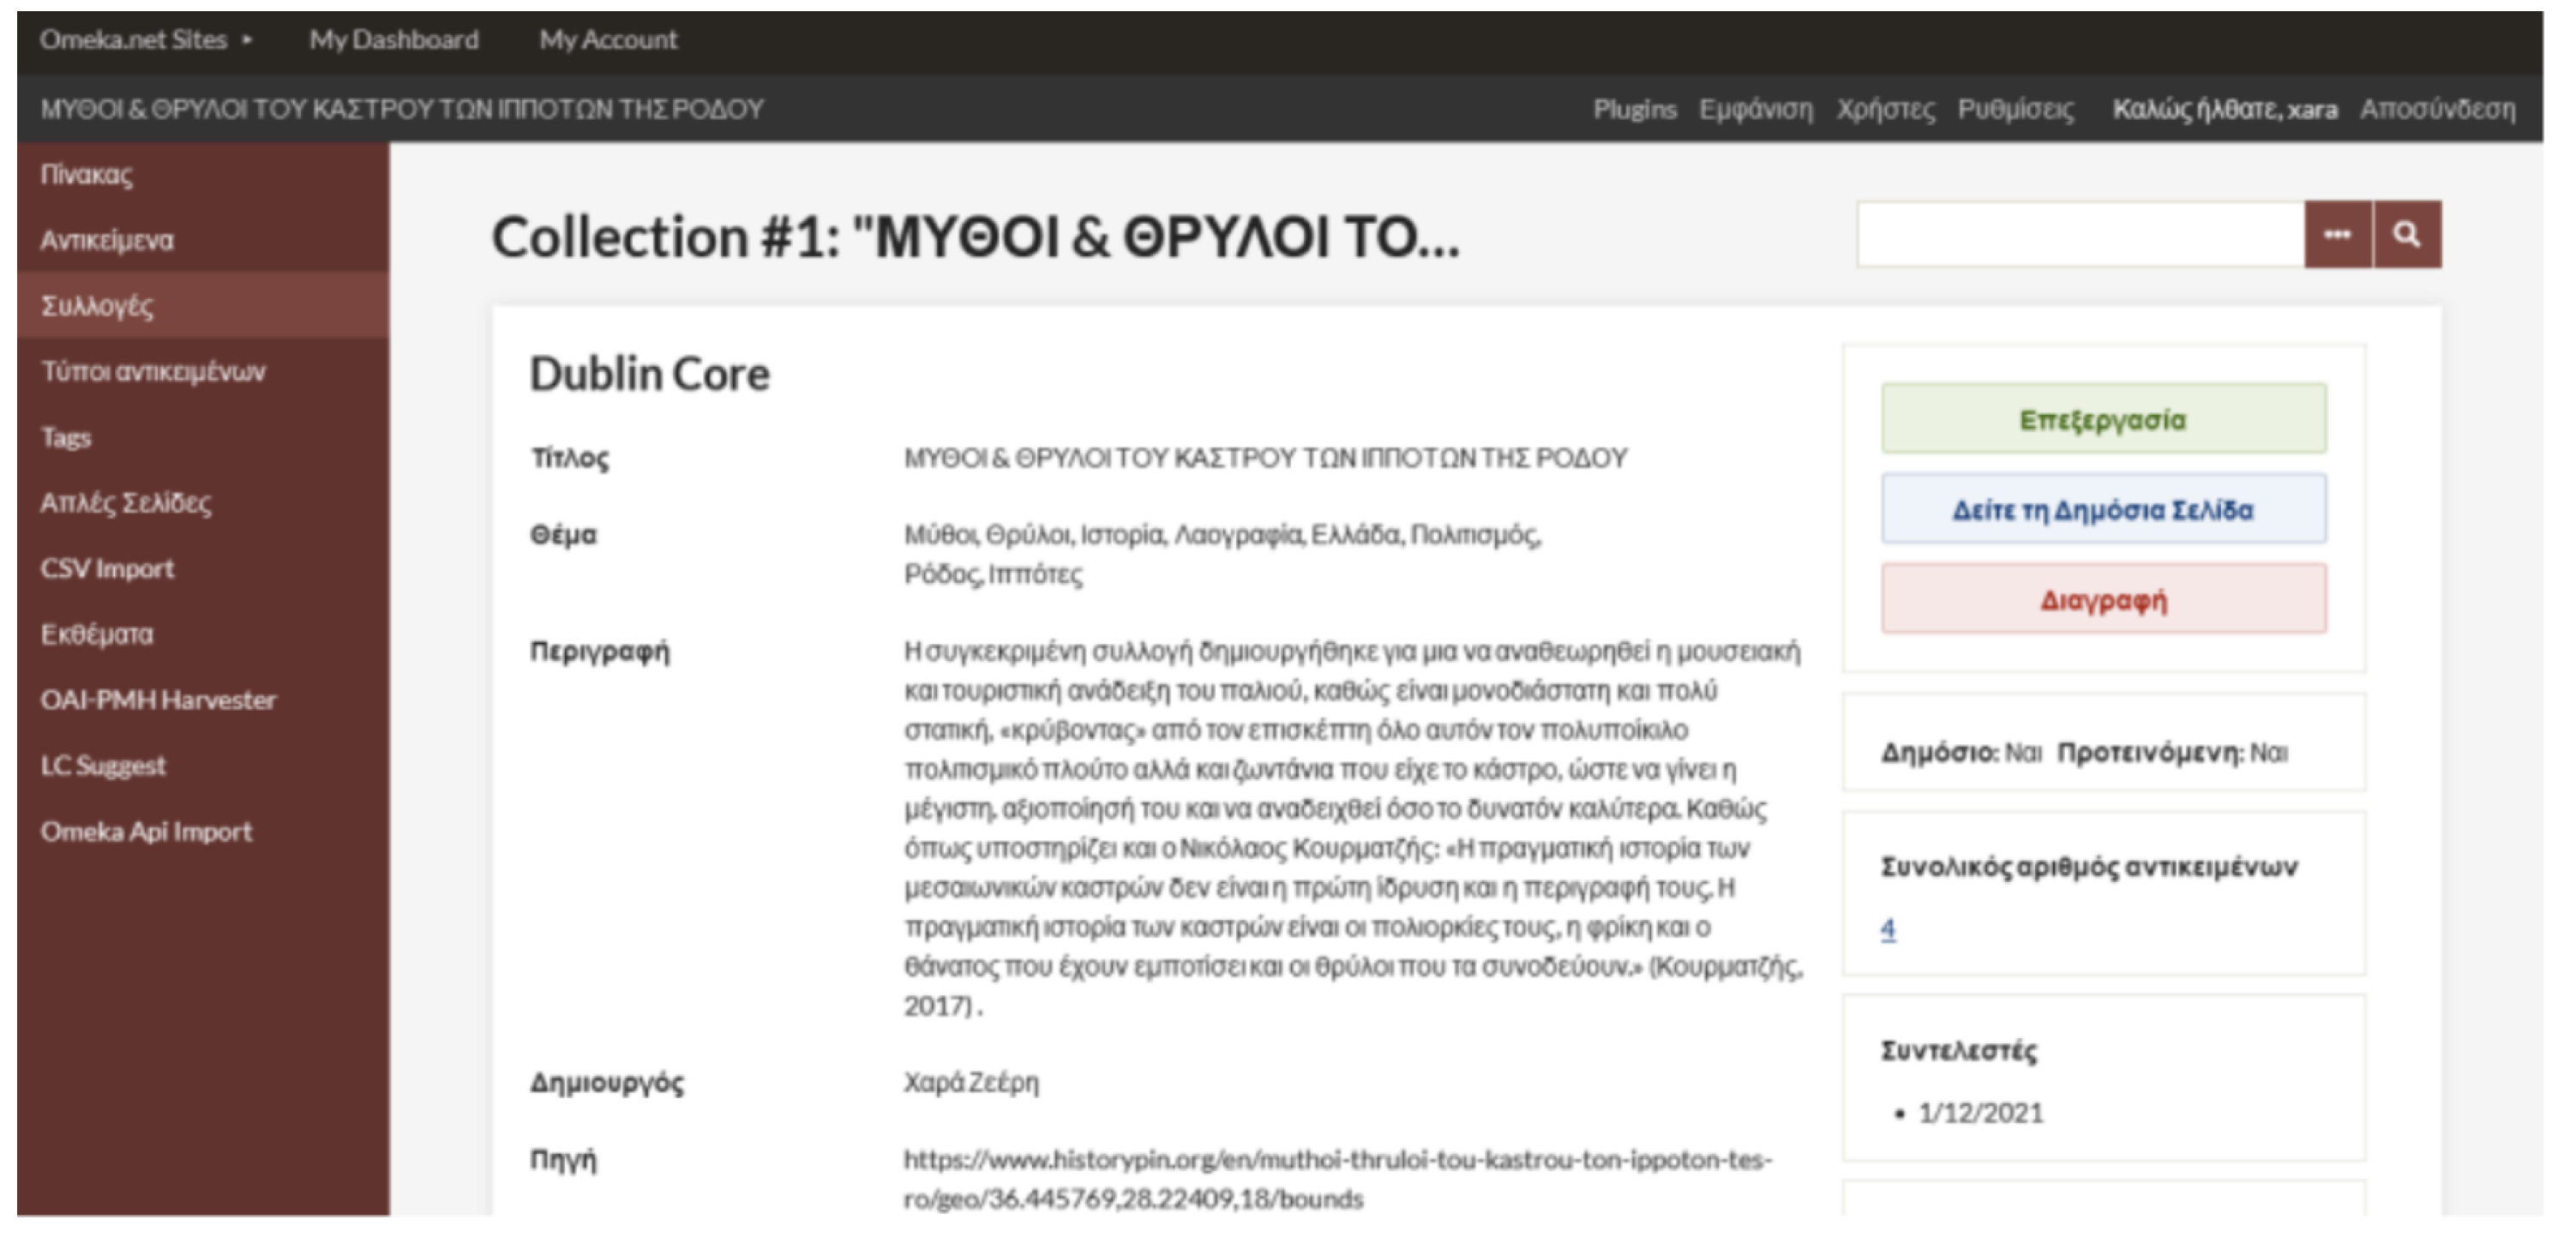The height and width of the screenshot is (1243, 2576).
Task: Open Χρήστες users page
Action: tap(1885, 109)
